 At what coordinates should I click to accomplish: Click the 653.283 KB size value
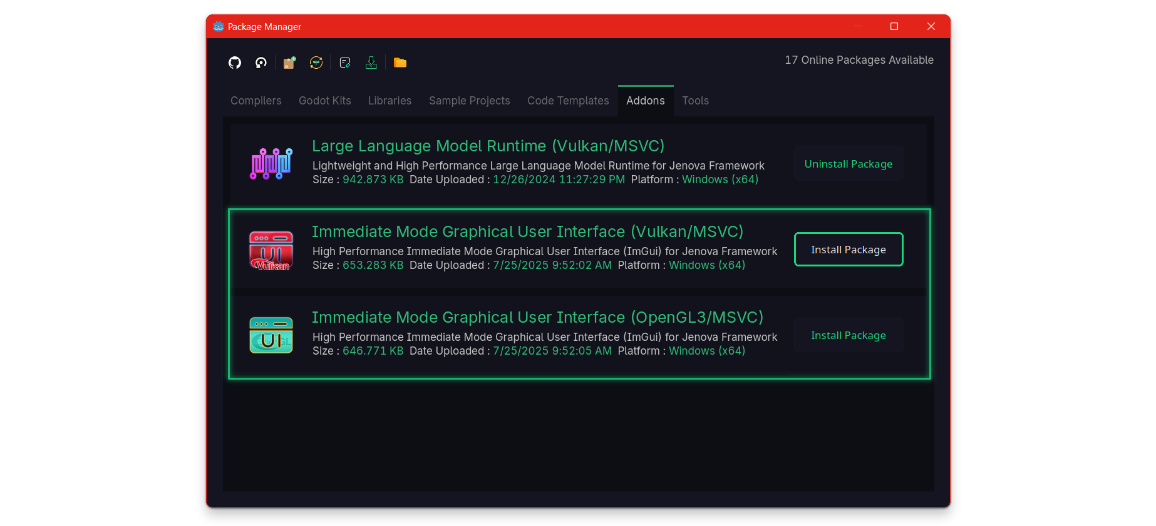373,265
